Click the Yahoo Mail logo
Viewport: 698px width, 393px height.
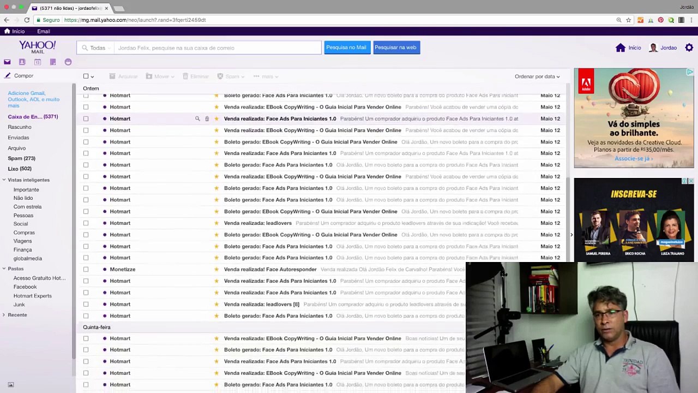click(x=37, y=47)
